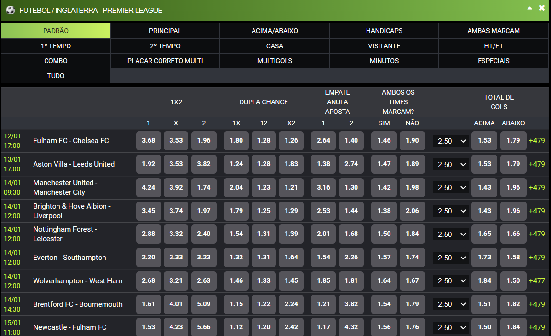This screenshot has width=551, height=336.
Task: Show +477 more markets for Wolverhampton - West Ham
Action: pos(537,281)
